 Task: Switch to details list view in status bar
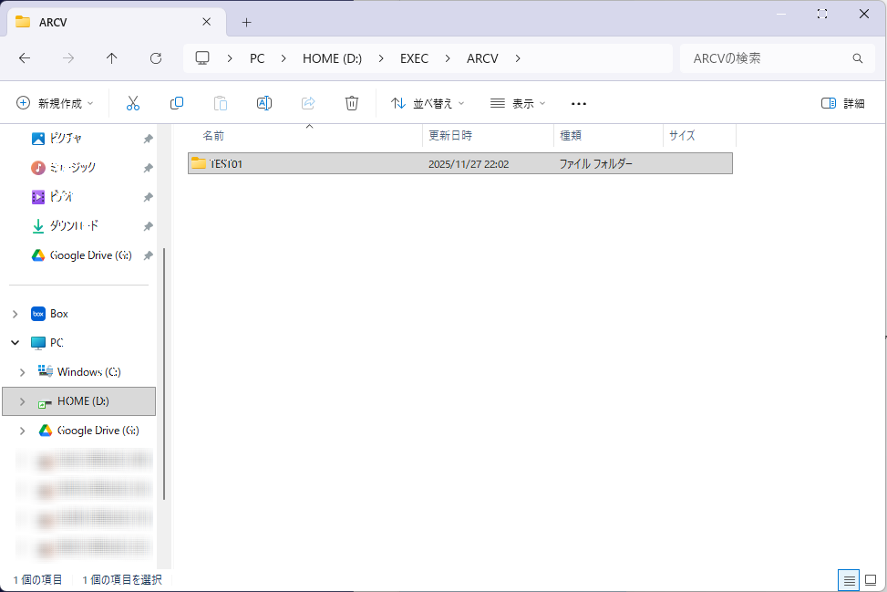tap(849, 580)
